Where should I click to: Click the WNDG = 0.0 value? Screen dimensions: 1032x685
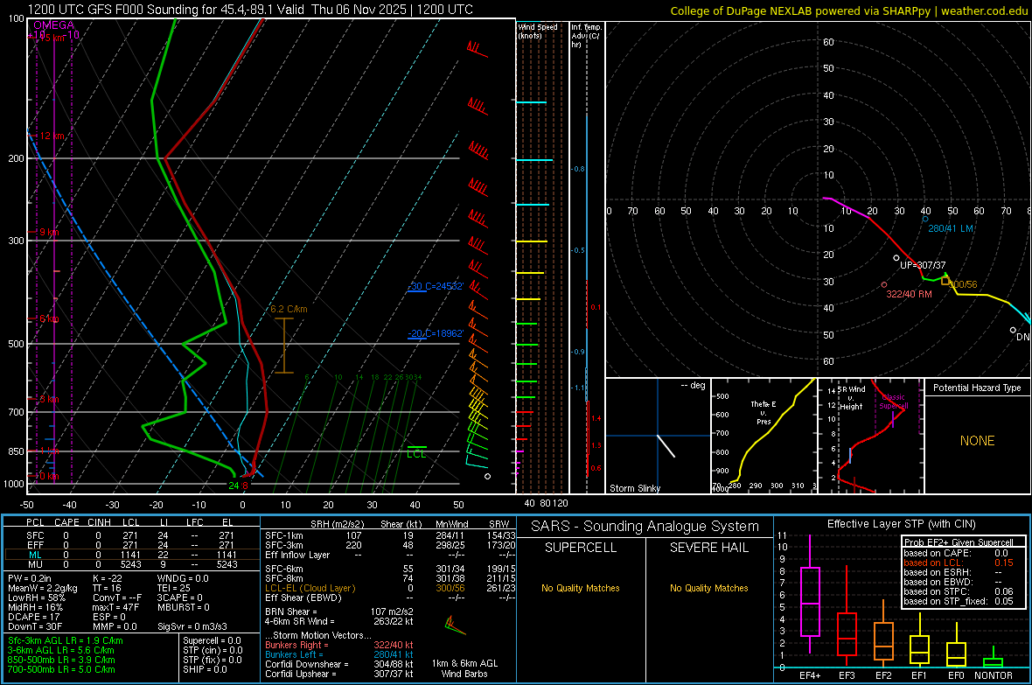coord(183,578)
